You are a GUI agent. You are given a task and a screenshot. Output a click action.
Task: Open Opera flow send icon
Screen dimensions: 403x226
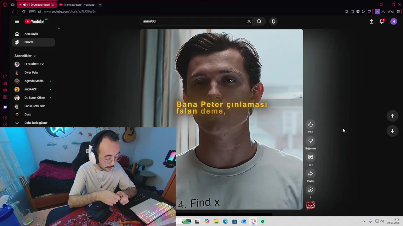(364, 12)
